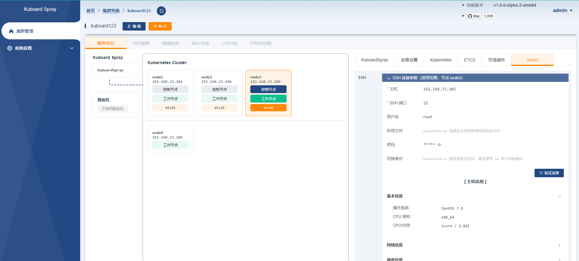
Task: Click node2's 工作节点 role tag
Action: (x=219, y=99)
